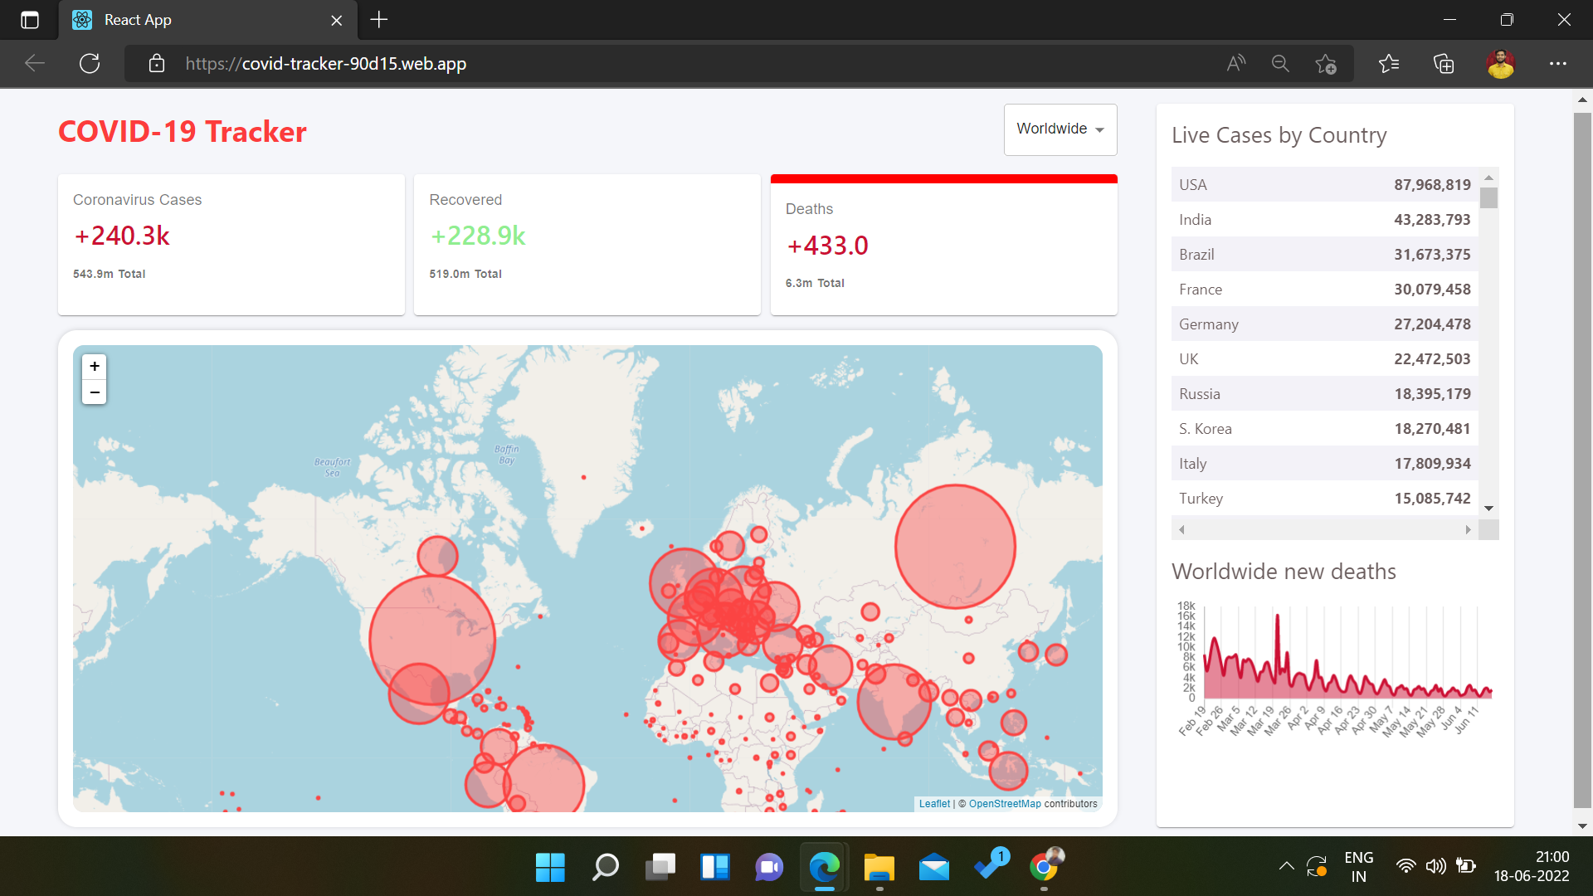1593x896 pixels.
Task: Close the React App tab
Action: [337, 20]
